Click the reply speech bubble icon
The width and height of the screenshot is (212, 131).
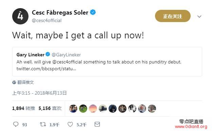pyautogui.click(x=16, y=124)
